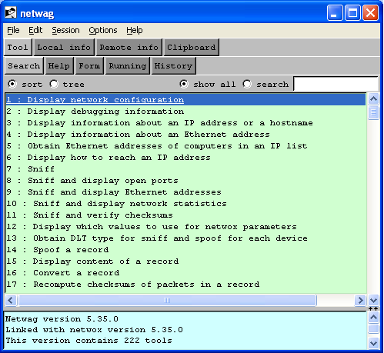Image resolution: width=384 pixels, height=353 pixels.
Task: Open the Running sub-tab
Action: click(x=128, y=66)
